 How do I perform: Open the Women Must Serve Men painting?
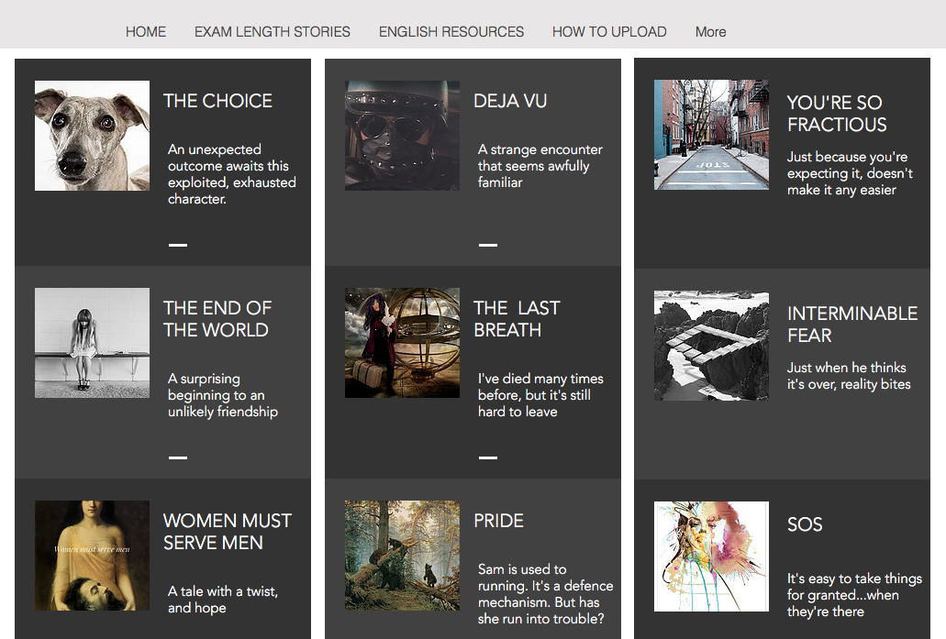(93, 556)
